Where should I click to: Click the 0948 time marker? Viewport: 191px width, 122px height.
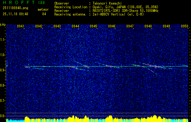click(148, 26)
